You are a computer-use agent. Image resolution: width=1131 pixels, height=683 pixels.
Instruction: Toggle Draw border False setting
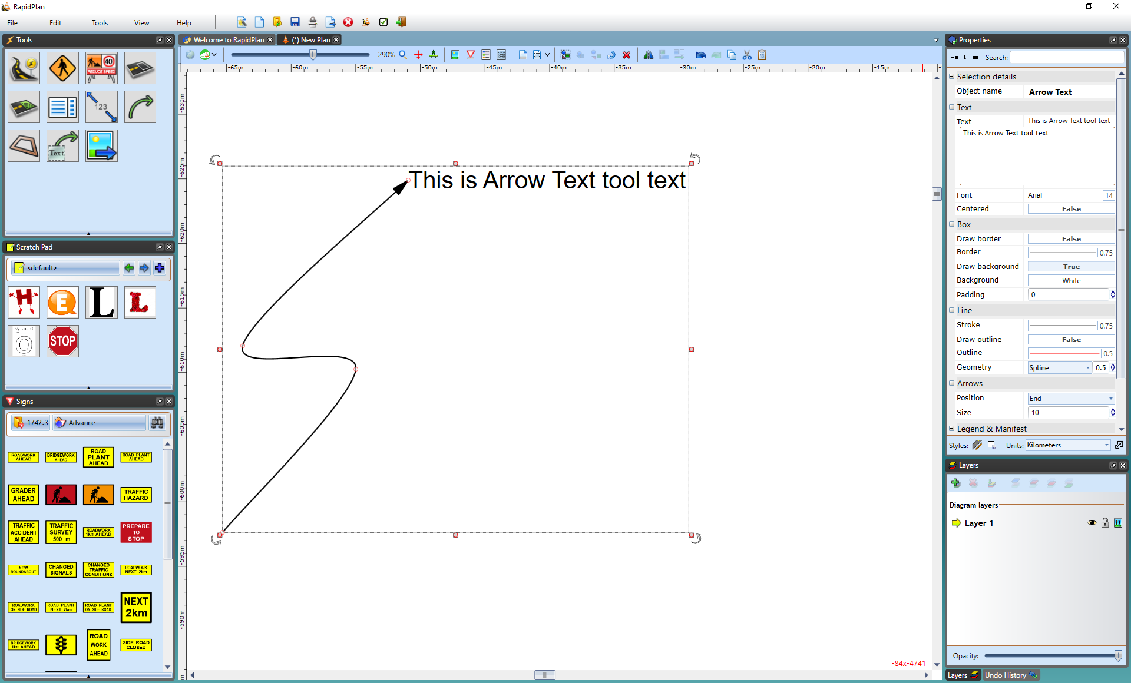click(1072, 237)
